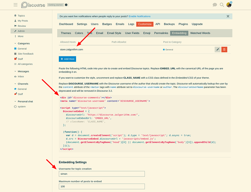Dismiss the live notifications banner

pos(228,16)
